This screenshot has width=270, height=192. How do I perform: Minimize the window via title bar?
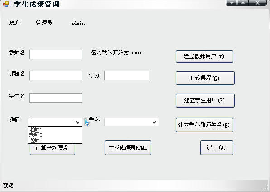point(231,3)
